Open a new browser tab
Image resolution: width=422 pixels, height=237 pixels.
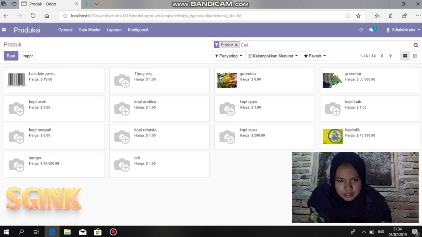pos(87,4)
